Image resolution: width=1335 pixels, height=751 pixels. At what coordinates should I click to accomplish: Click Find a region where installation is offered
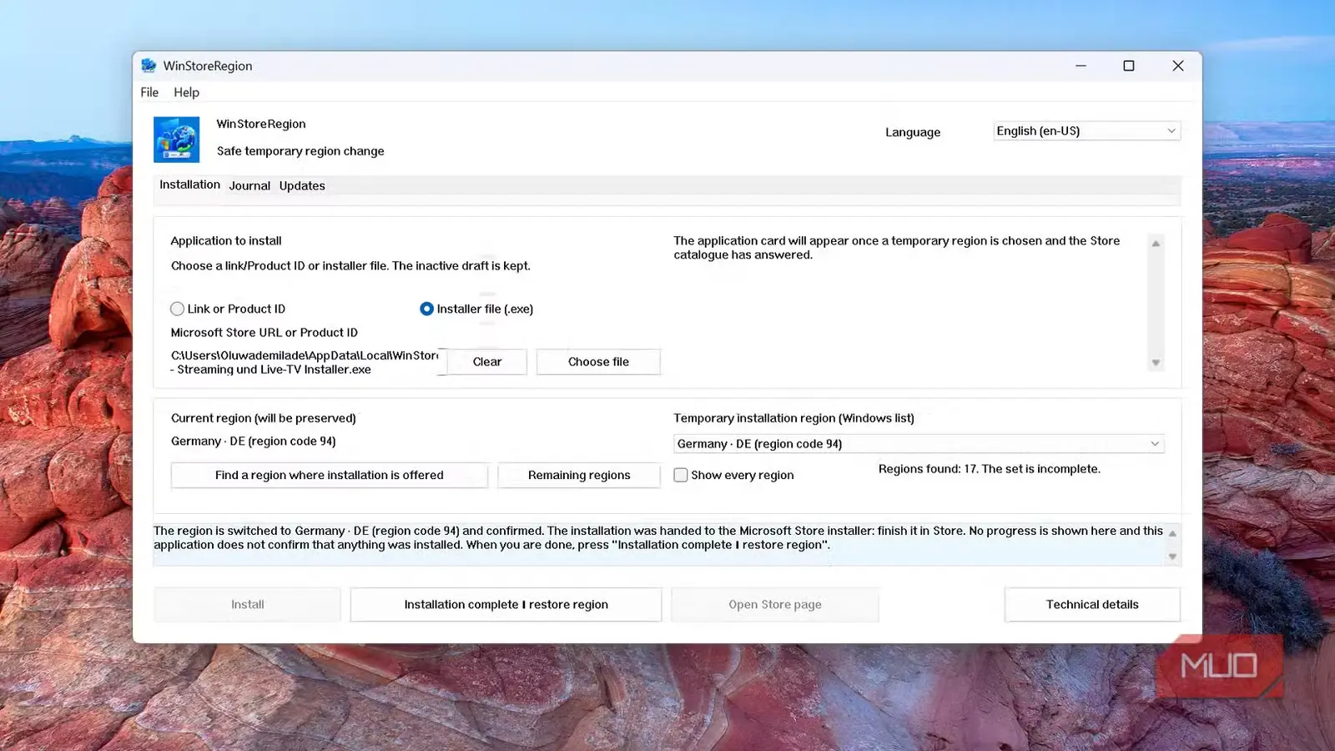point(329,475)
